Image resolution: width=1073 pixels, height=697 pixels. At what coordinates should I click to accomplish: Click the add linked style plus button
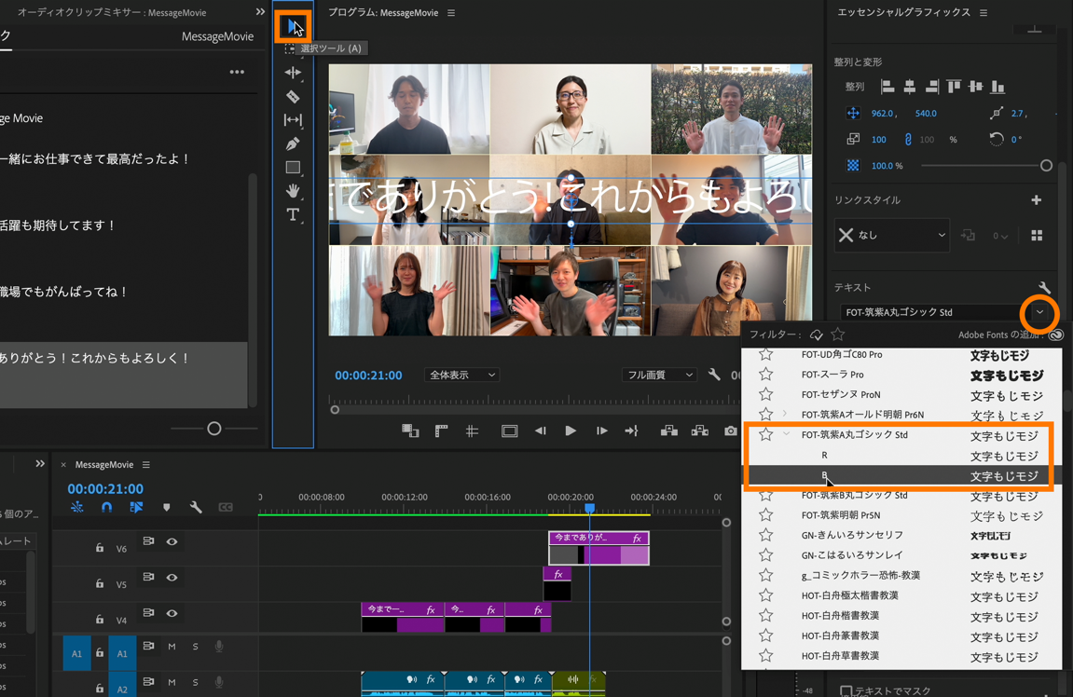point(1036,200)
